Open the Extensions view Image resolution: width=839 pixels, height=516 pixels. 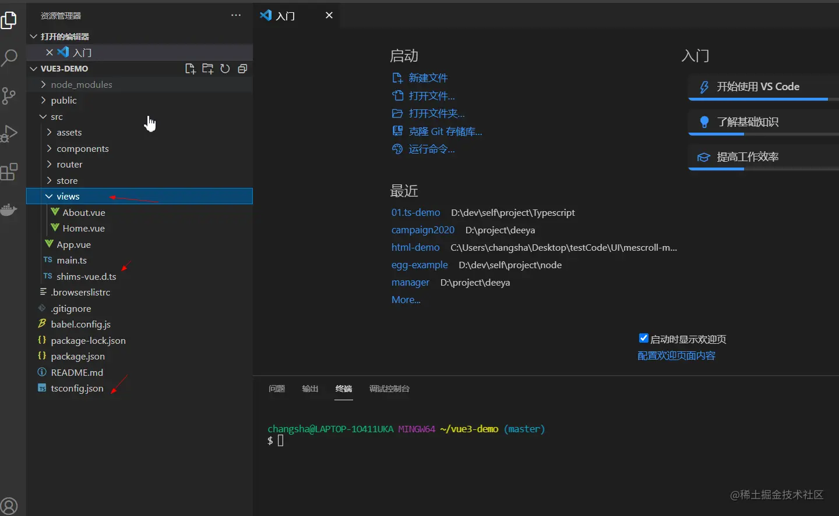9,172
